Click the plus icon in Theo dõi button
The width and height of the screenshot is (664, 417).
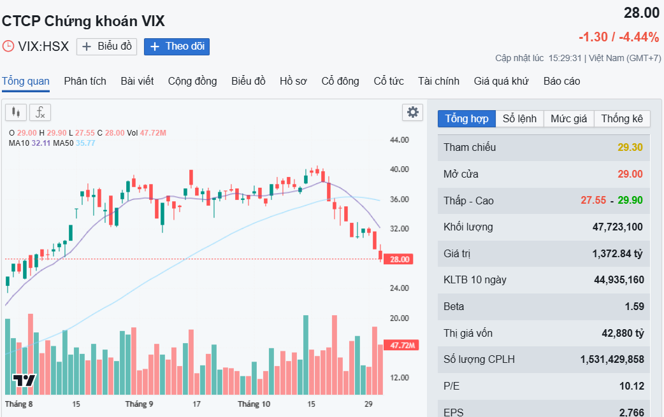click(155, 46)
